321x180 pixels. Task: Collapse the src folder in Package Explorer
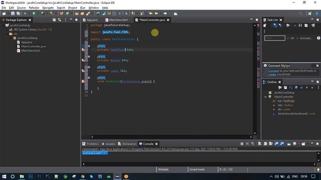coord(7,34)
